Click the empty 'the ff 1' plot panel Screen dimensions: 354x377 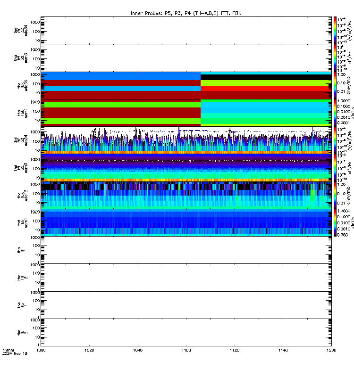pyautogui.click(x=186, y=250)
